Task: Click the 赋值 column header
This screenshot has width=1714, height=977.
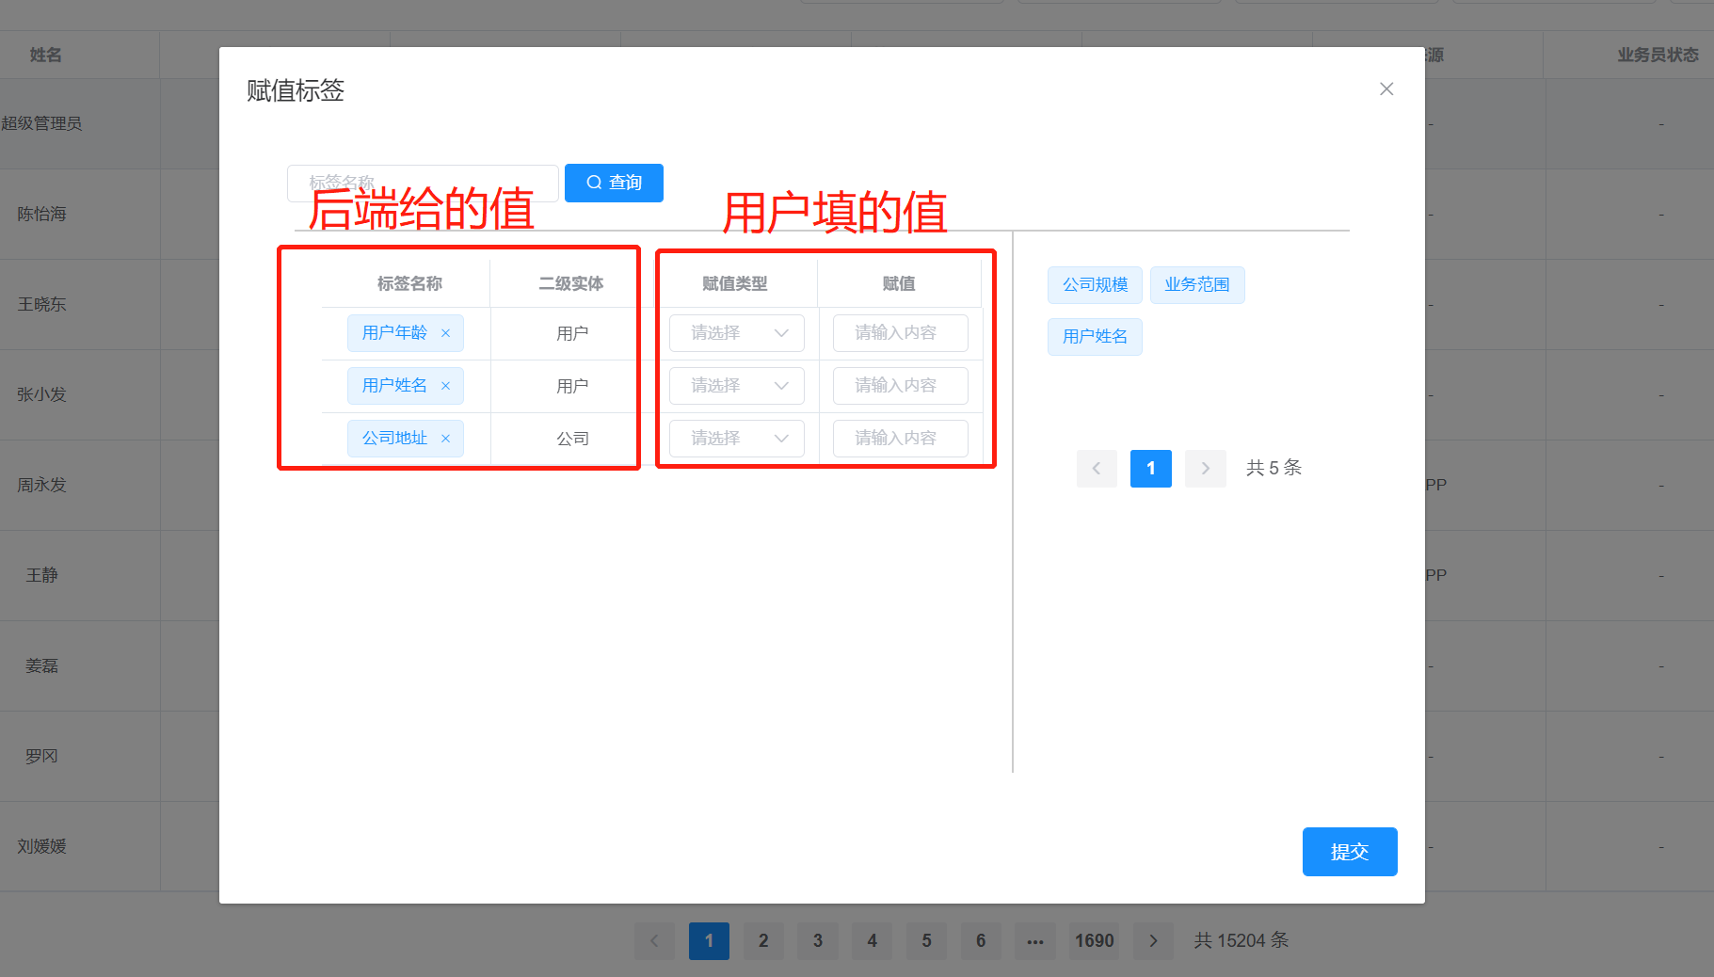Action: point(899,284)
